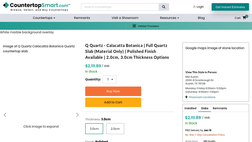This screenshot has width=252, height=142.
Task: Select 3.0cm thickness option
Action: pyautogui.click(x=94, y=129)
